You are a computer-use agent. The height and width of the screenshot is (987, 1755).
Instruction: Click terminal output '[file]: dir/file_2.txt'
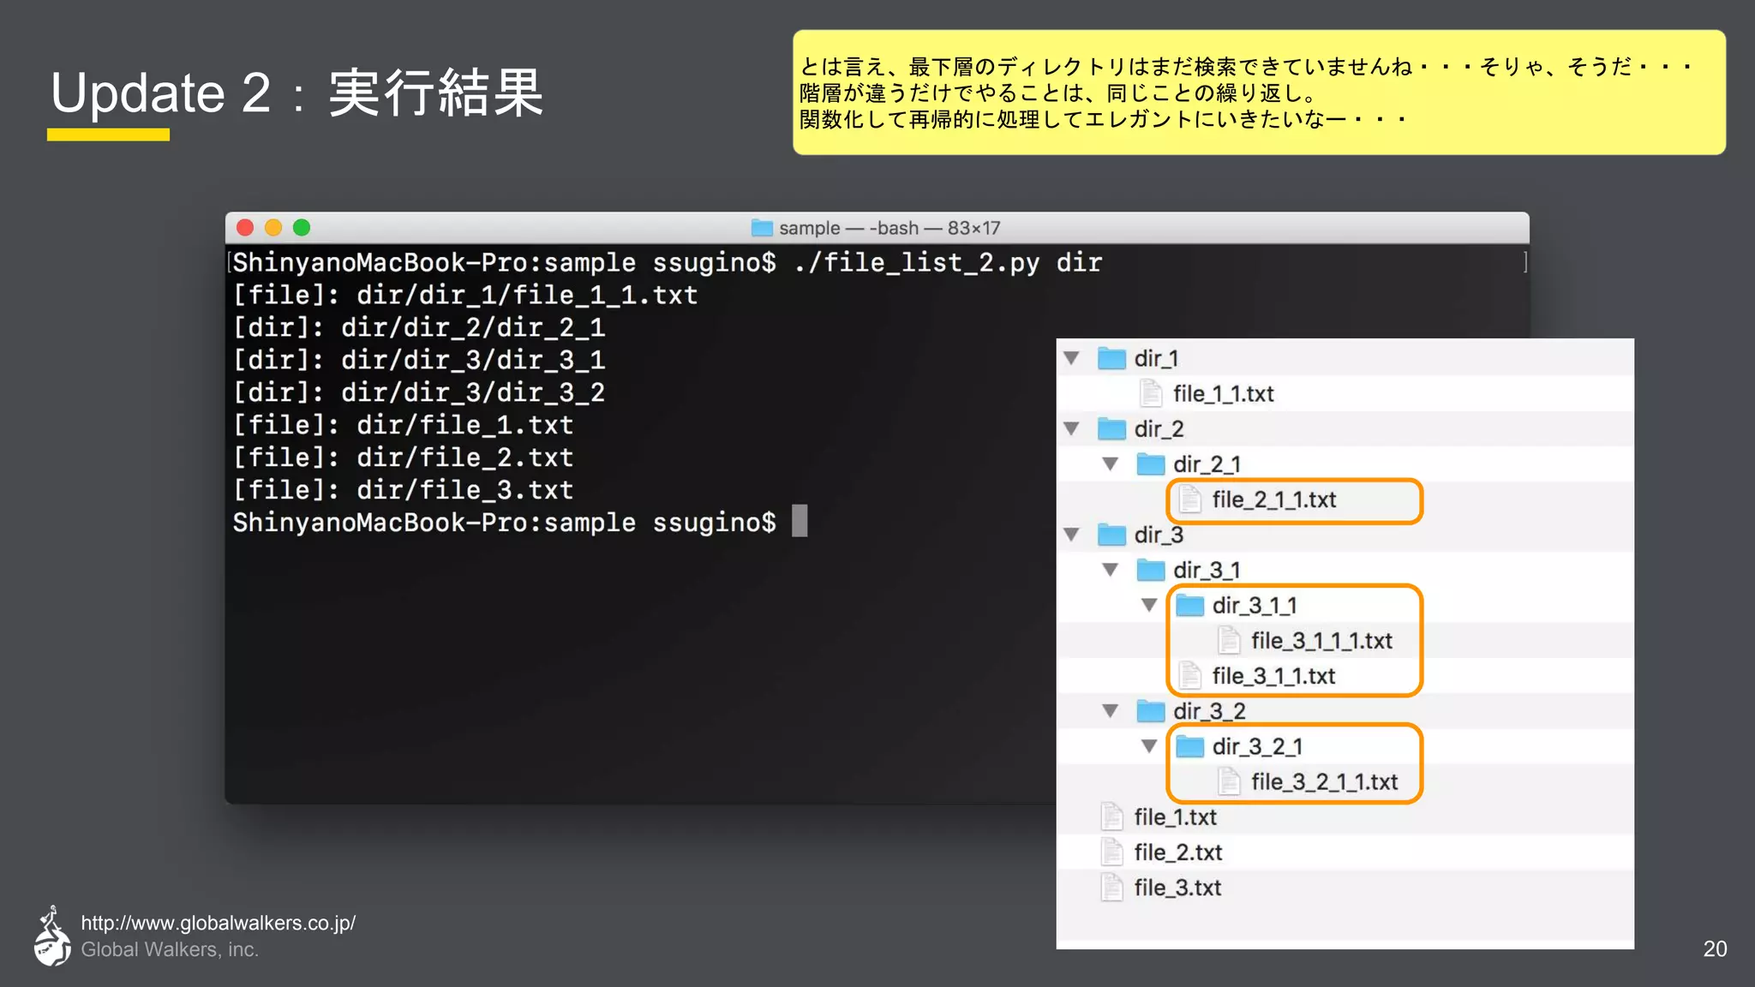pyautogui.click(x=403, y=458)
